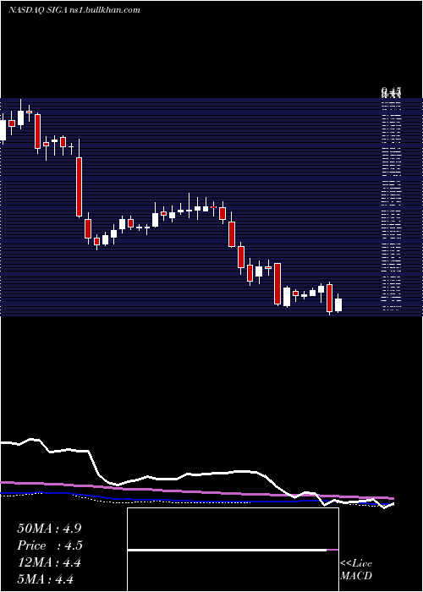
Task: Click the '50MA : 4.9' value label
Action: pos(49,529)
